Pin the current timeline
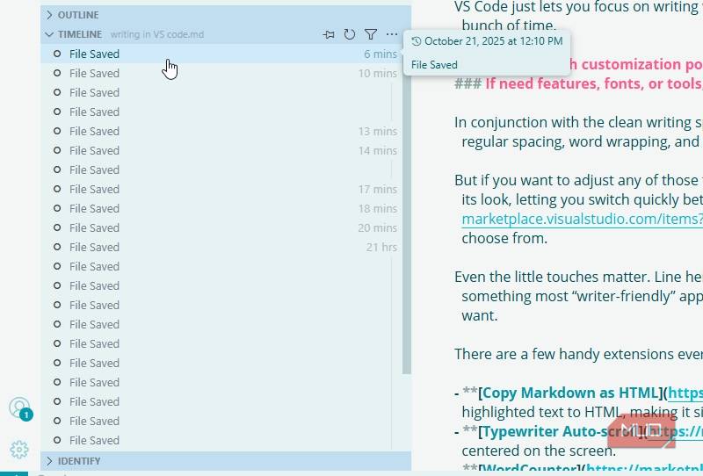The width and height of the screenshot is (703, 476). 329,34
